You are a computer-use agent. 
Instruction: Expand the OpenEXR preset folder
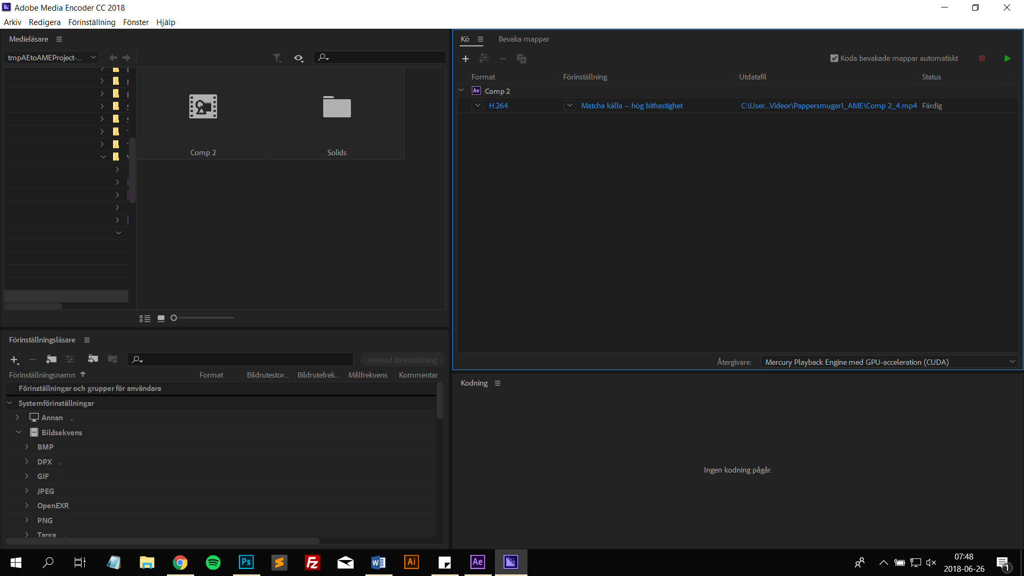[x=27, y=506]
